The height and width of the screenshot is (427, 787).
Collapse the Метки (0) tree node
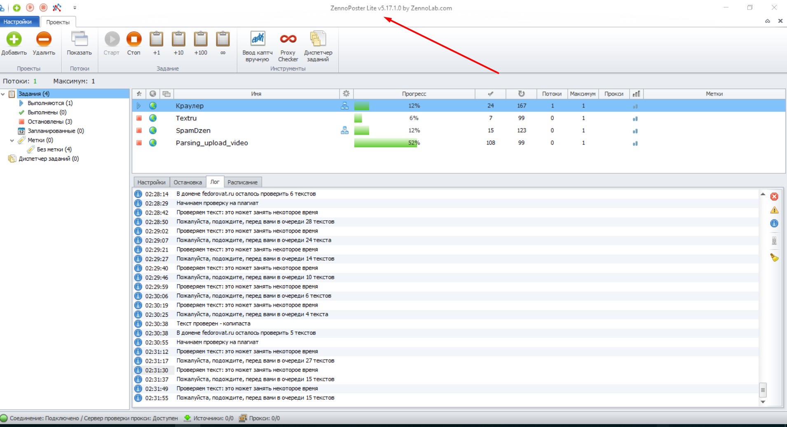pos(12,140)
